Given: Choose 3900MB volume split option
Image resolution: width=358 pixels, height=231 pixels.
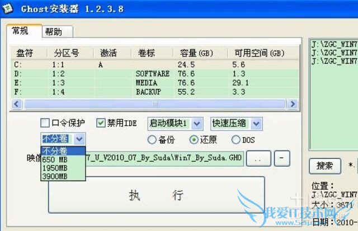Looking at the screenshot, I should tap(63, 176).
